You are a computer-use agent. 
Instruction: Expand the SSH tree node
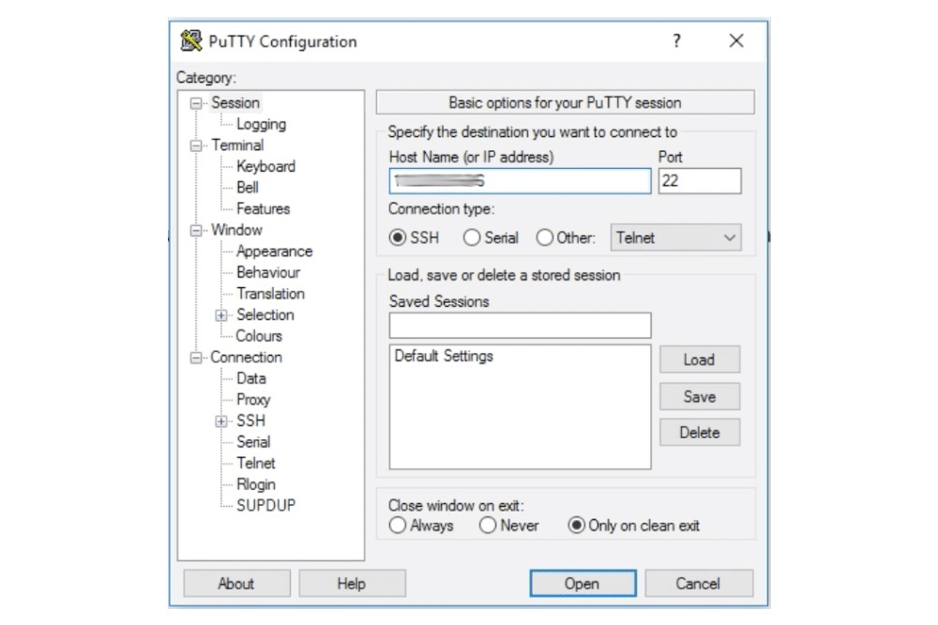pos(222,421)
